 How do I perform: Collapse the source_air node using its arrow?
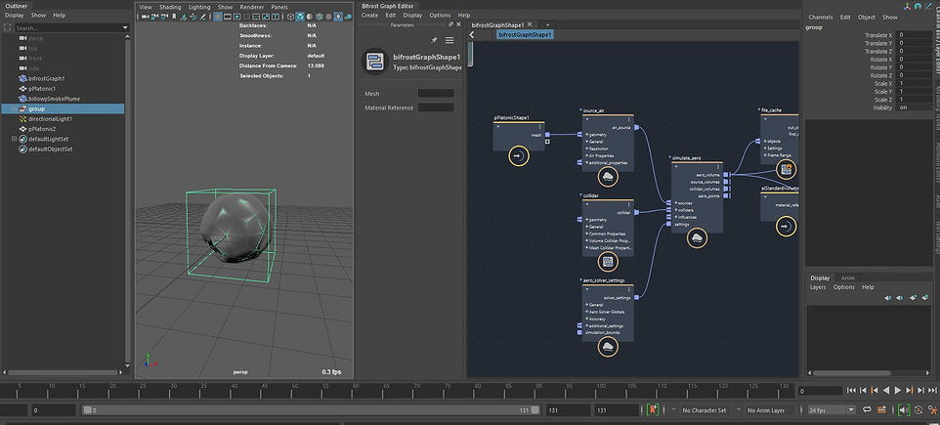[x=585, y=117]
